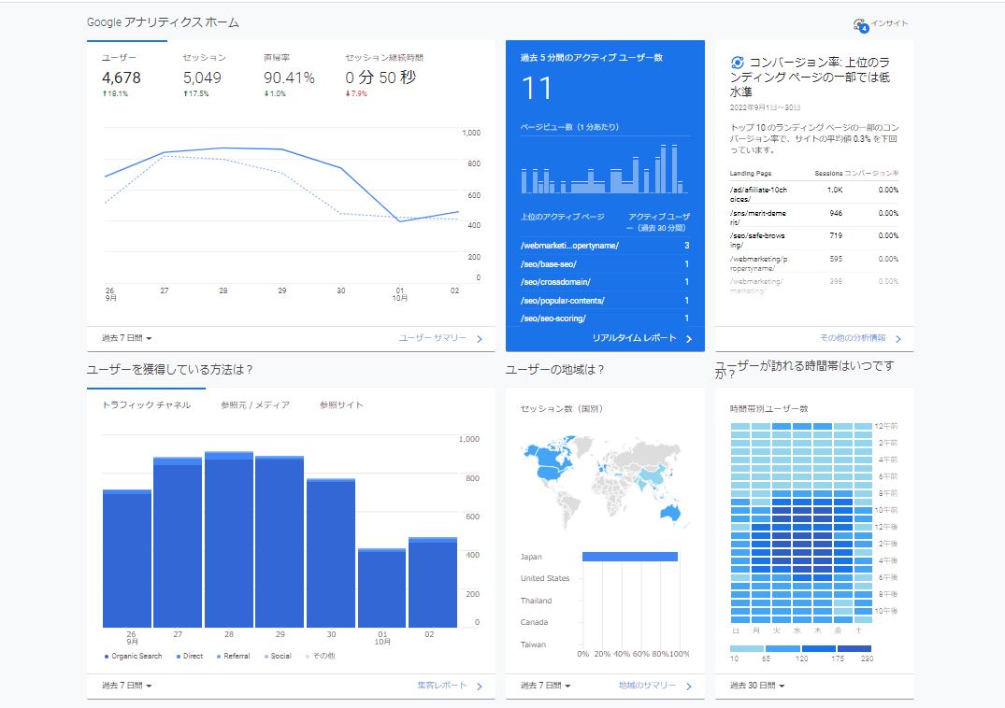
Task: Click the その他 legend item
Action: (x=321, y=656)
